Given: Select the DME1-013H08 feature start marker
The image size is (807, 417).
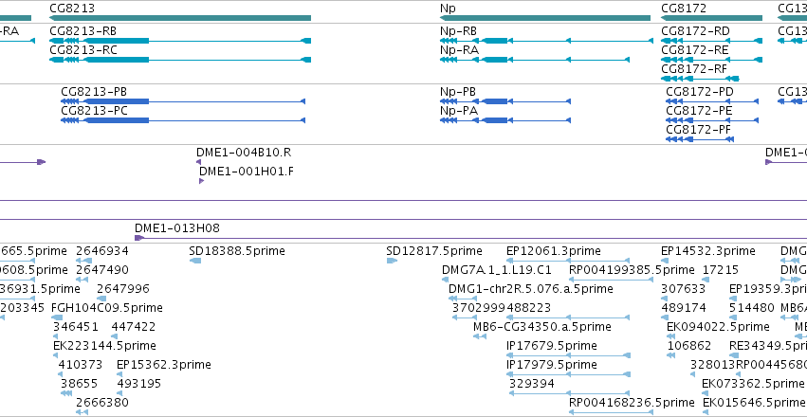Looking at the screenshot, I should (138, 238).
